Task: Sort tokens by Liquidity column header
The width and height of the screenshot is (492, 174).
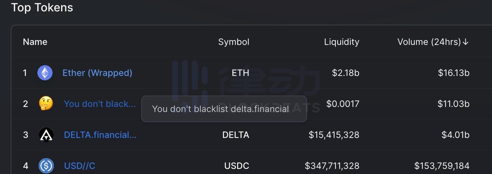Action: click(342, 42)
